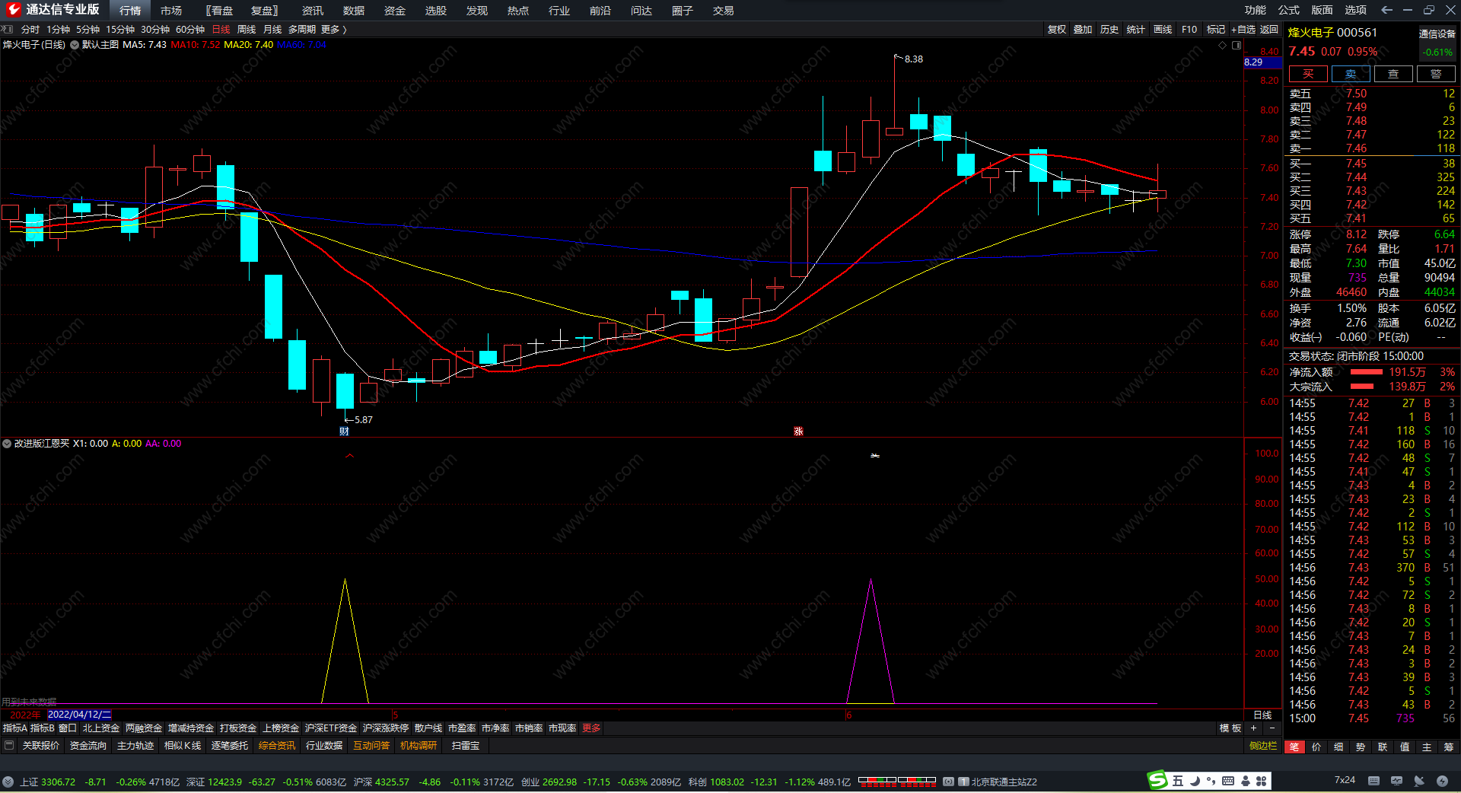This screenshot has width=1461, height=793.
Task: Switch tick panel to 主 view
Action: (x=1427, y=747)
